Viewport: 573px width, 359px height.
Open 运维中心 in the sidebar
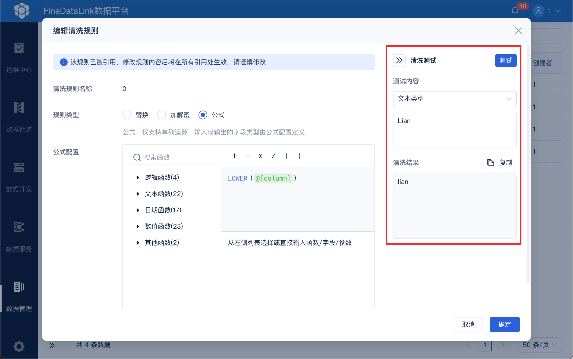point(19,57)
